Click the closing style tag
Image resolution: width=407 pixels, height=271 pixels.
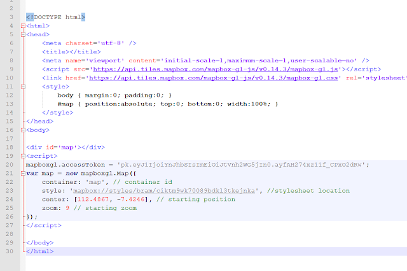(x=58, y=113)
